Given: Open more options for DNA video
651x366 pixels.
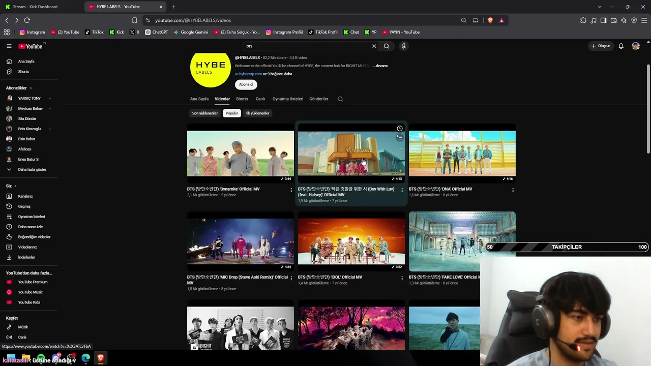Looking at the screenshot, I should [x=513, y=190].
